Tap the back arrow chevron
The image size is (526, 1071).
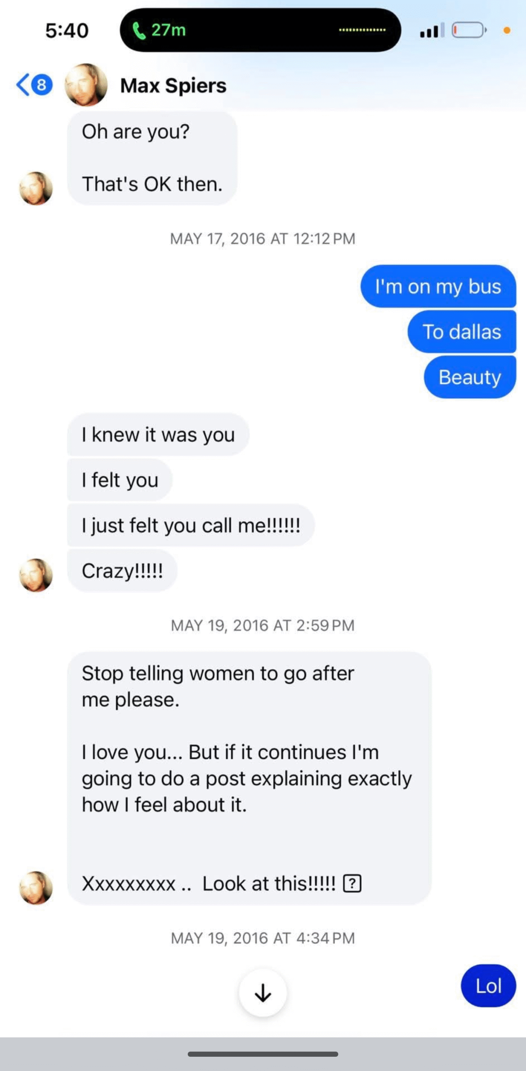pyautogui.click(x=23, y=85)
